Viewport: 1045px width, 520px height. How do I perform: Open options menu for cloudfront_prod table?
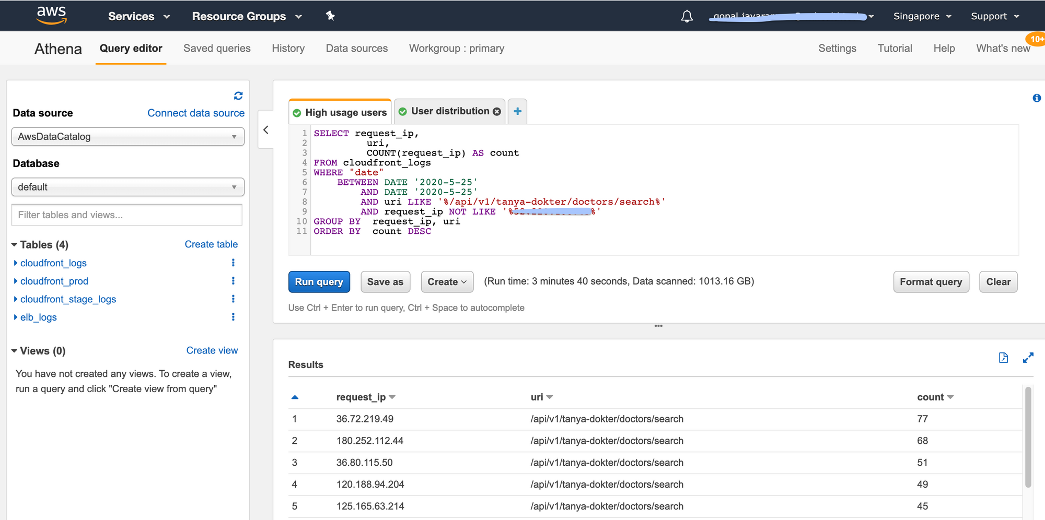[233, 281]
